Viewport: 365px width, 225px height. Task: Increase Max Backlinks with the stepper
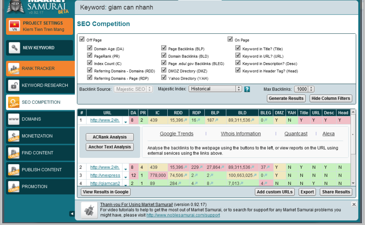[x=311, y=87]
